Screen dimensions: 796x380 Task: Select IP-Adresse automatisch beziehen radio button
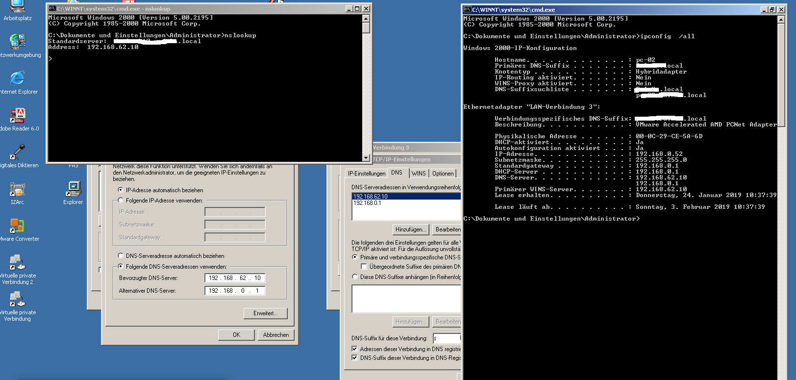(121, 190)
